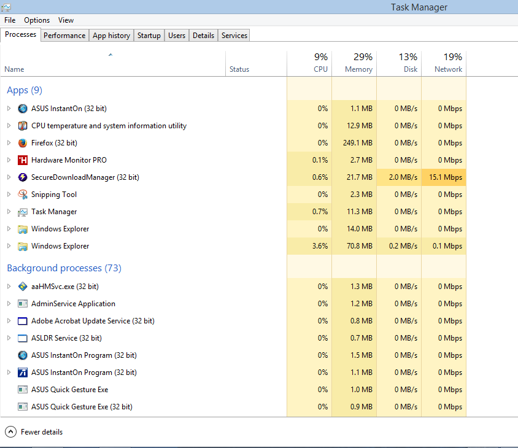Click the folder icon of Windows Explorer using 70.8 MB
Screen dimensions: 518x448
(x=23, y=246)
